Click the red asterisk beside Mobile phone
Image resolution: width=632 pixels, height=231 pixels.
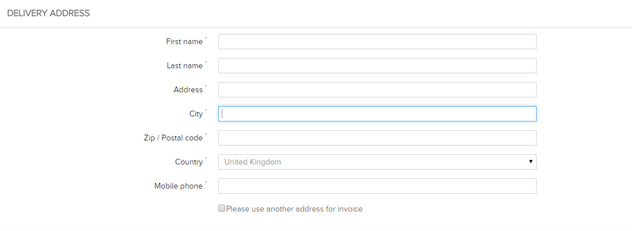pyautogui.click(x=206, y=183)
